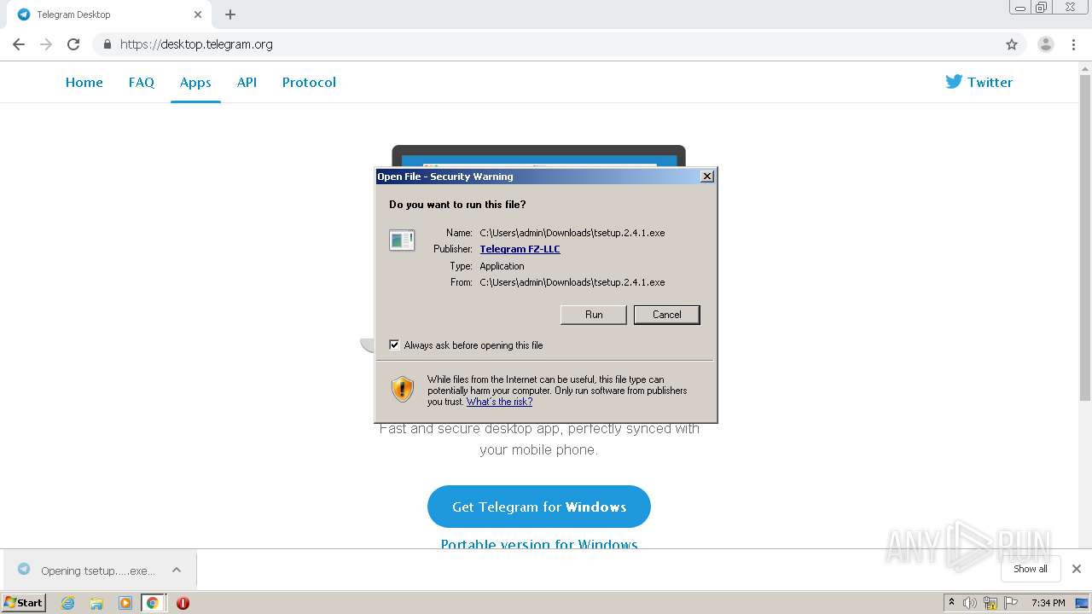The image size is (1092, 614).
Task: Close the downloads bar
Action: pyautogui.click(x=1077, y=569)
